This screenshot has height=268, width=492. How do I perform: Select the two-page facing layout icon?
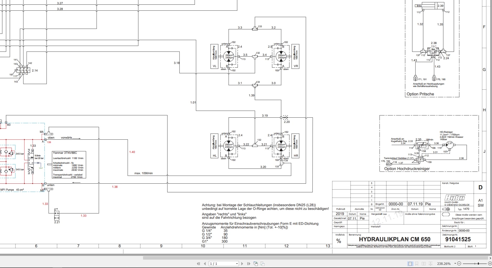[424, 264]
